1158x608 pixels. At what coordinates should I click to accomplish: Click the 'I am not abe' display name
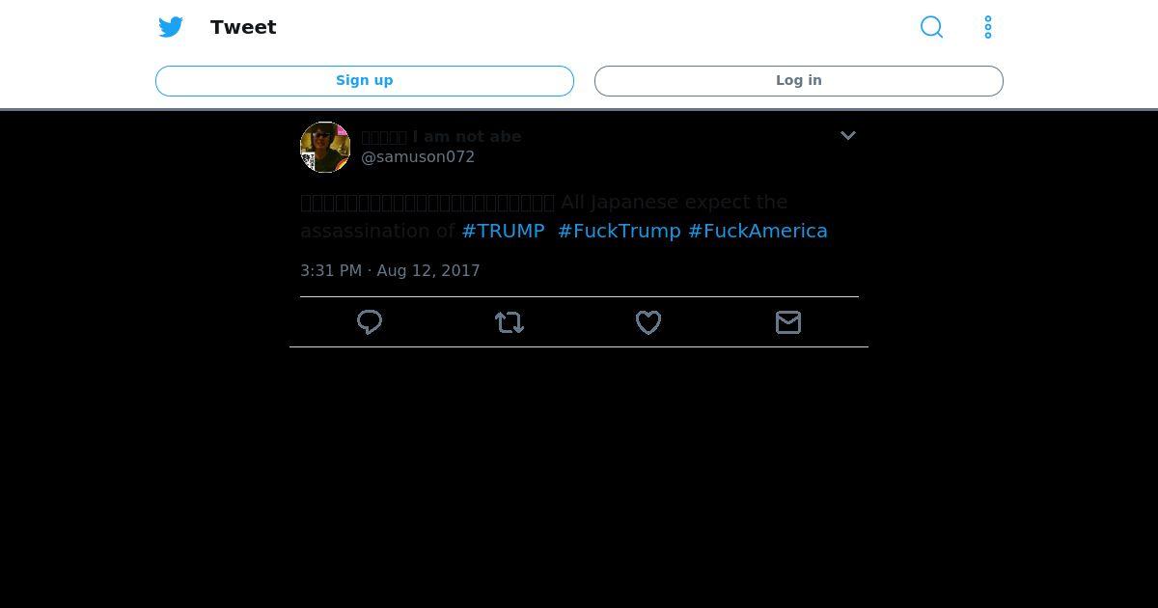(x=467, y=136)
